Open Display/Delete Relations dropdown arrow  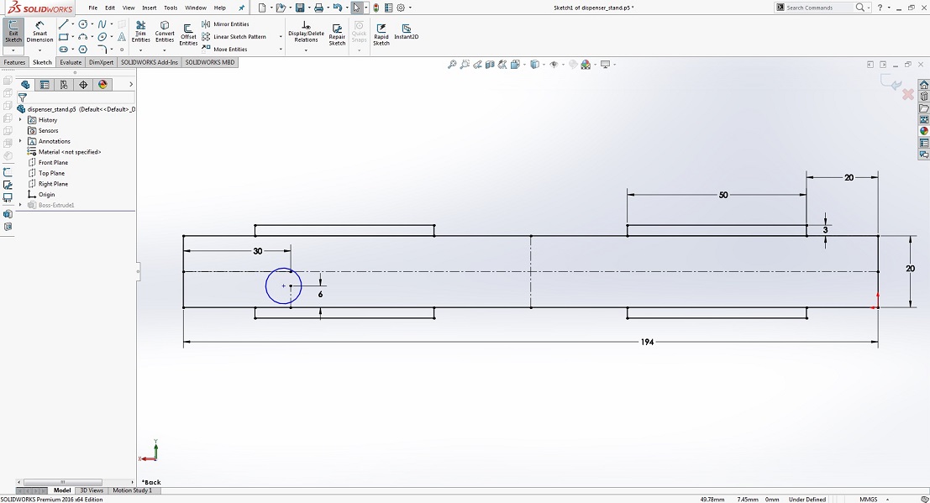click(306, 50)
